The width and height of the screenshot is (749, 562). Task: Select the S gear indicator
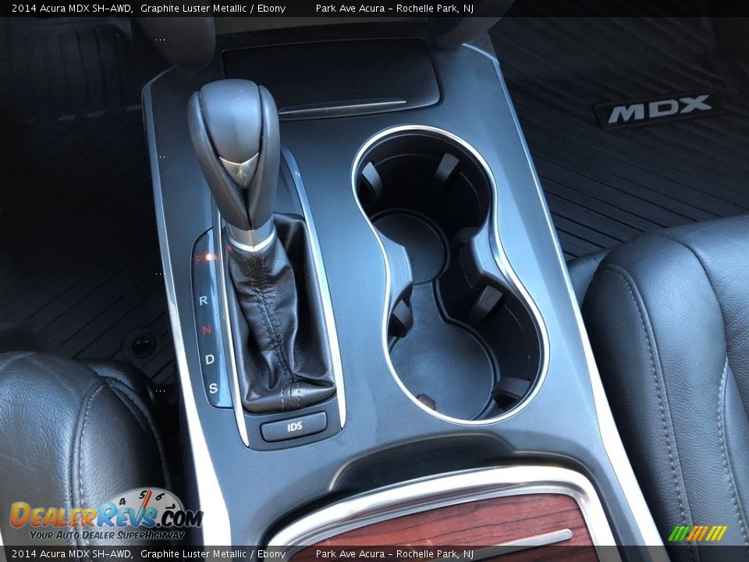[212, 388]
